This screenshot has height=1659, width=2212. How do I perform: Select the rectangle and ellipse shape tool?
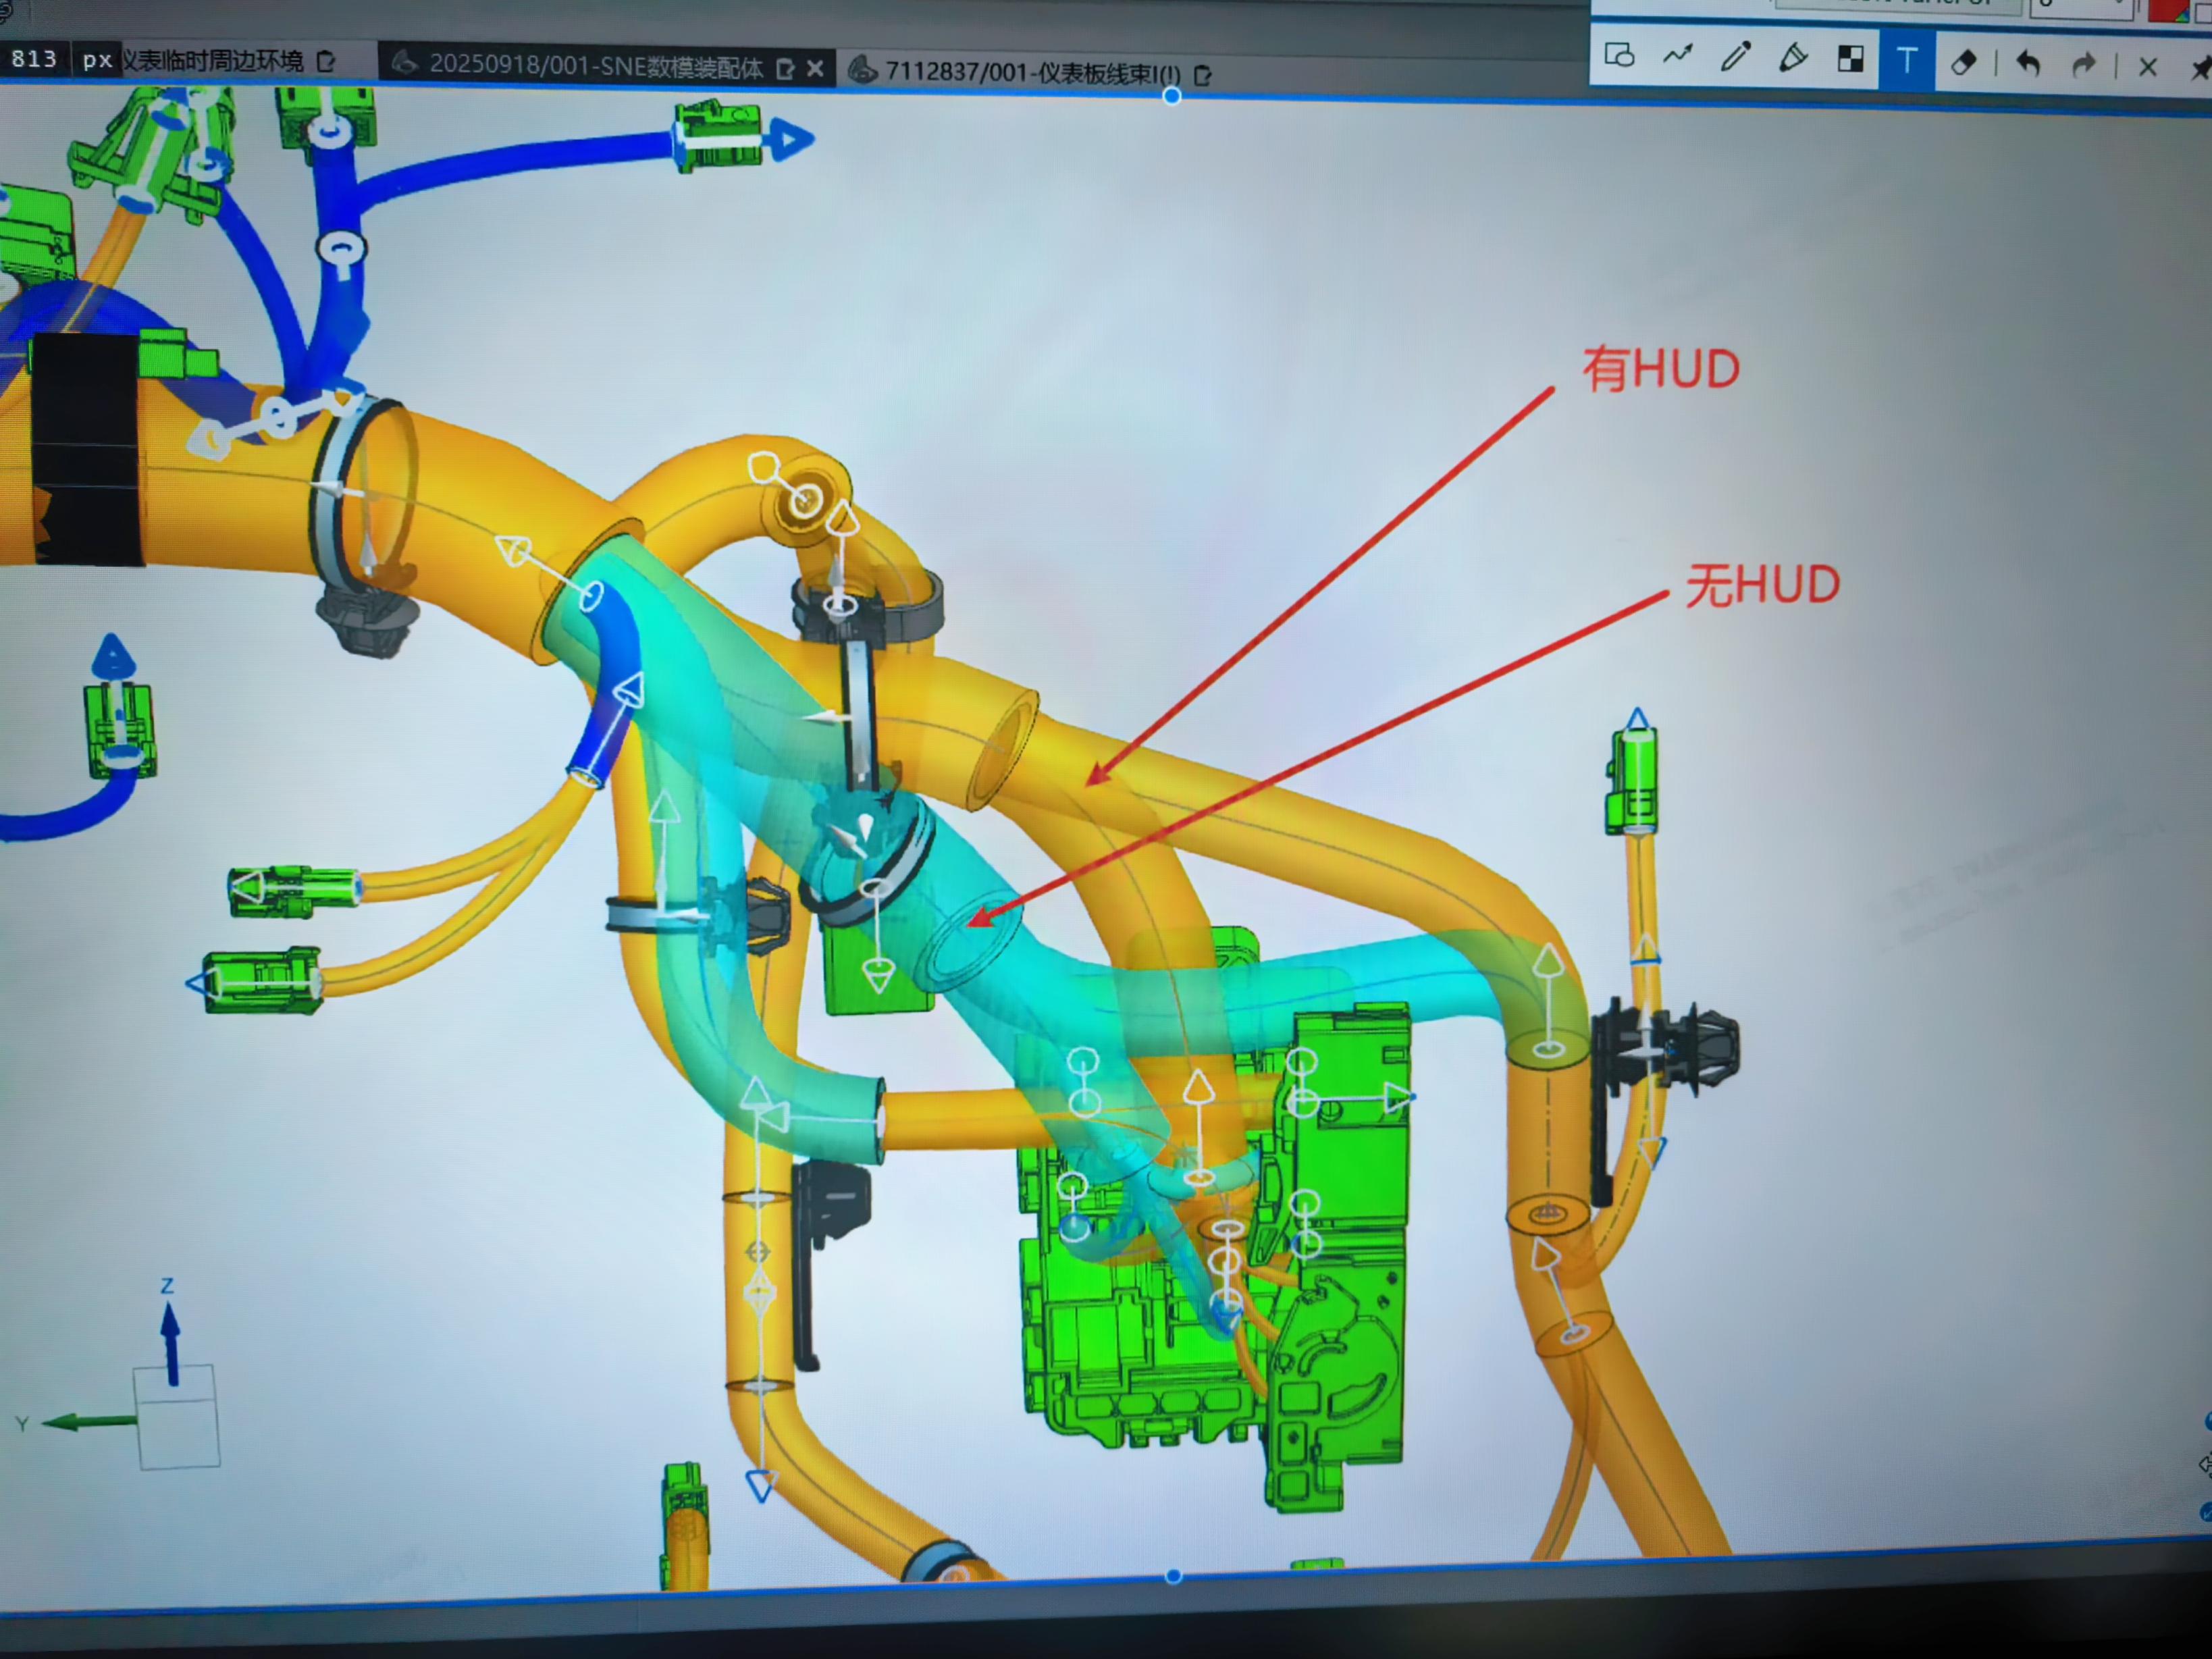[1619, 56]
